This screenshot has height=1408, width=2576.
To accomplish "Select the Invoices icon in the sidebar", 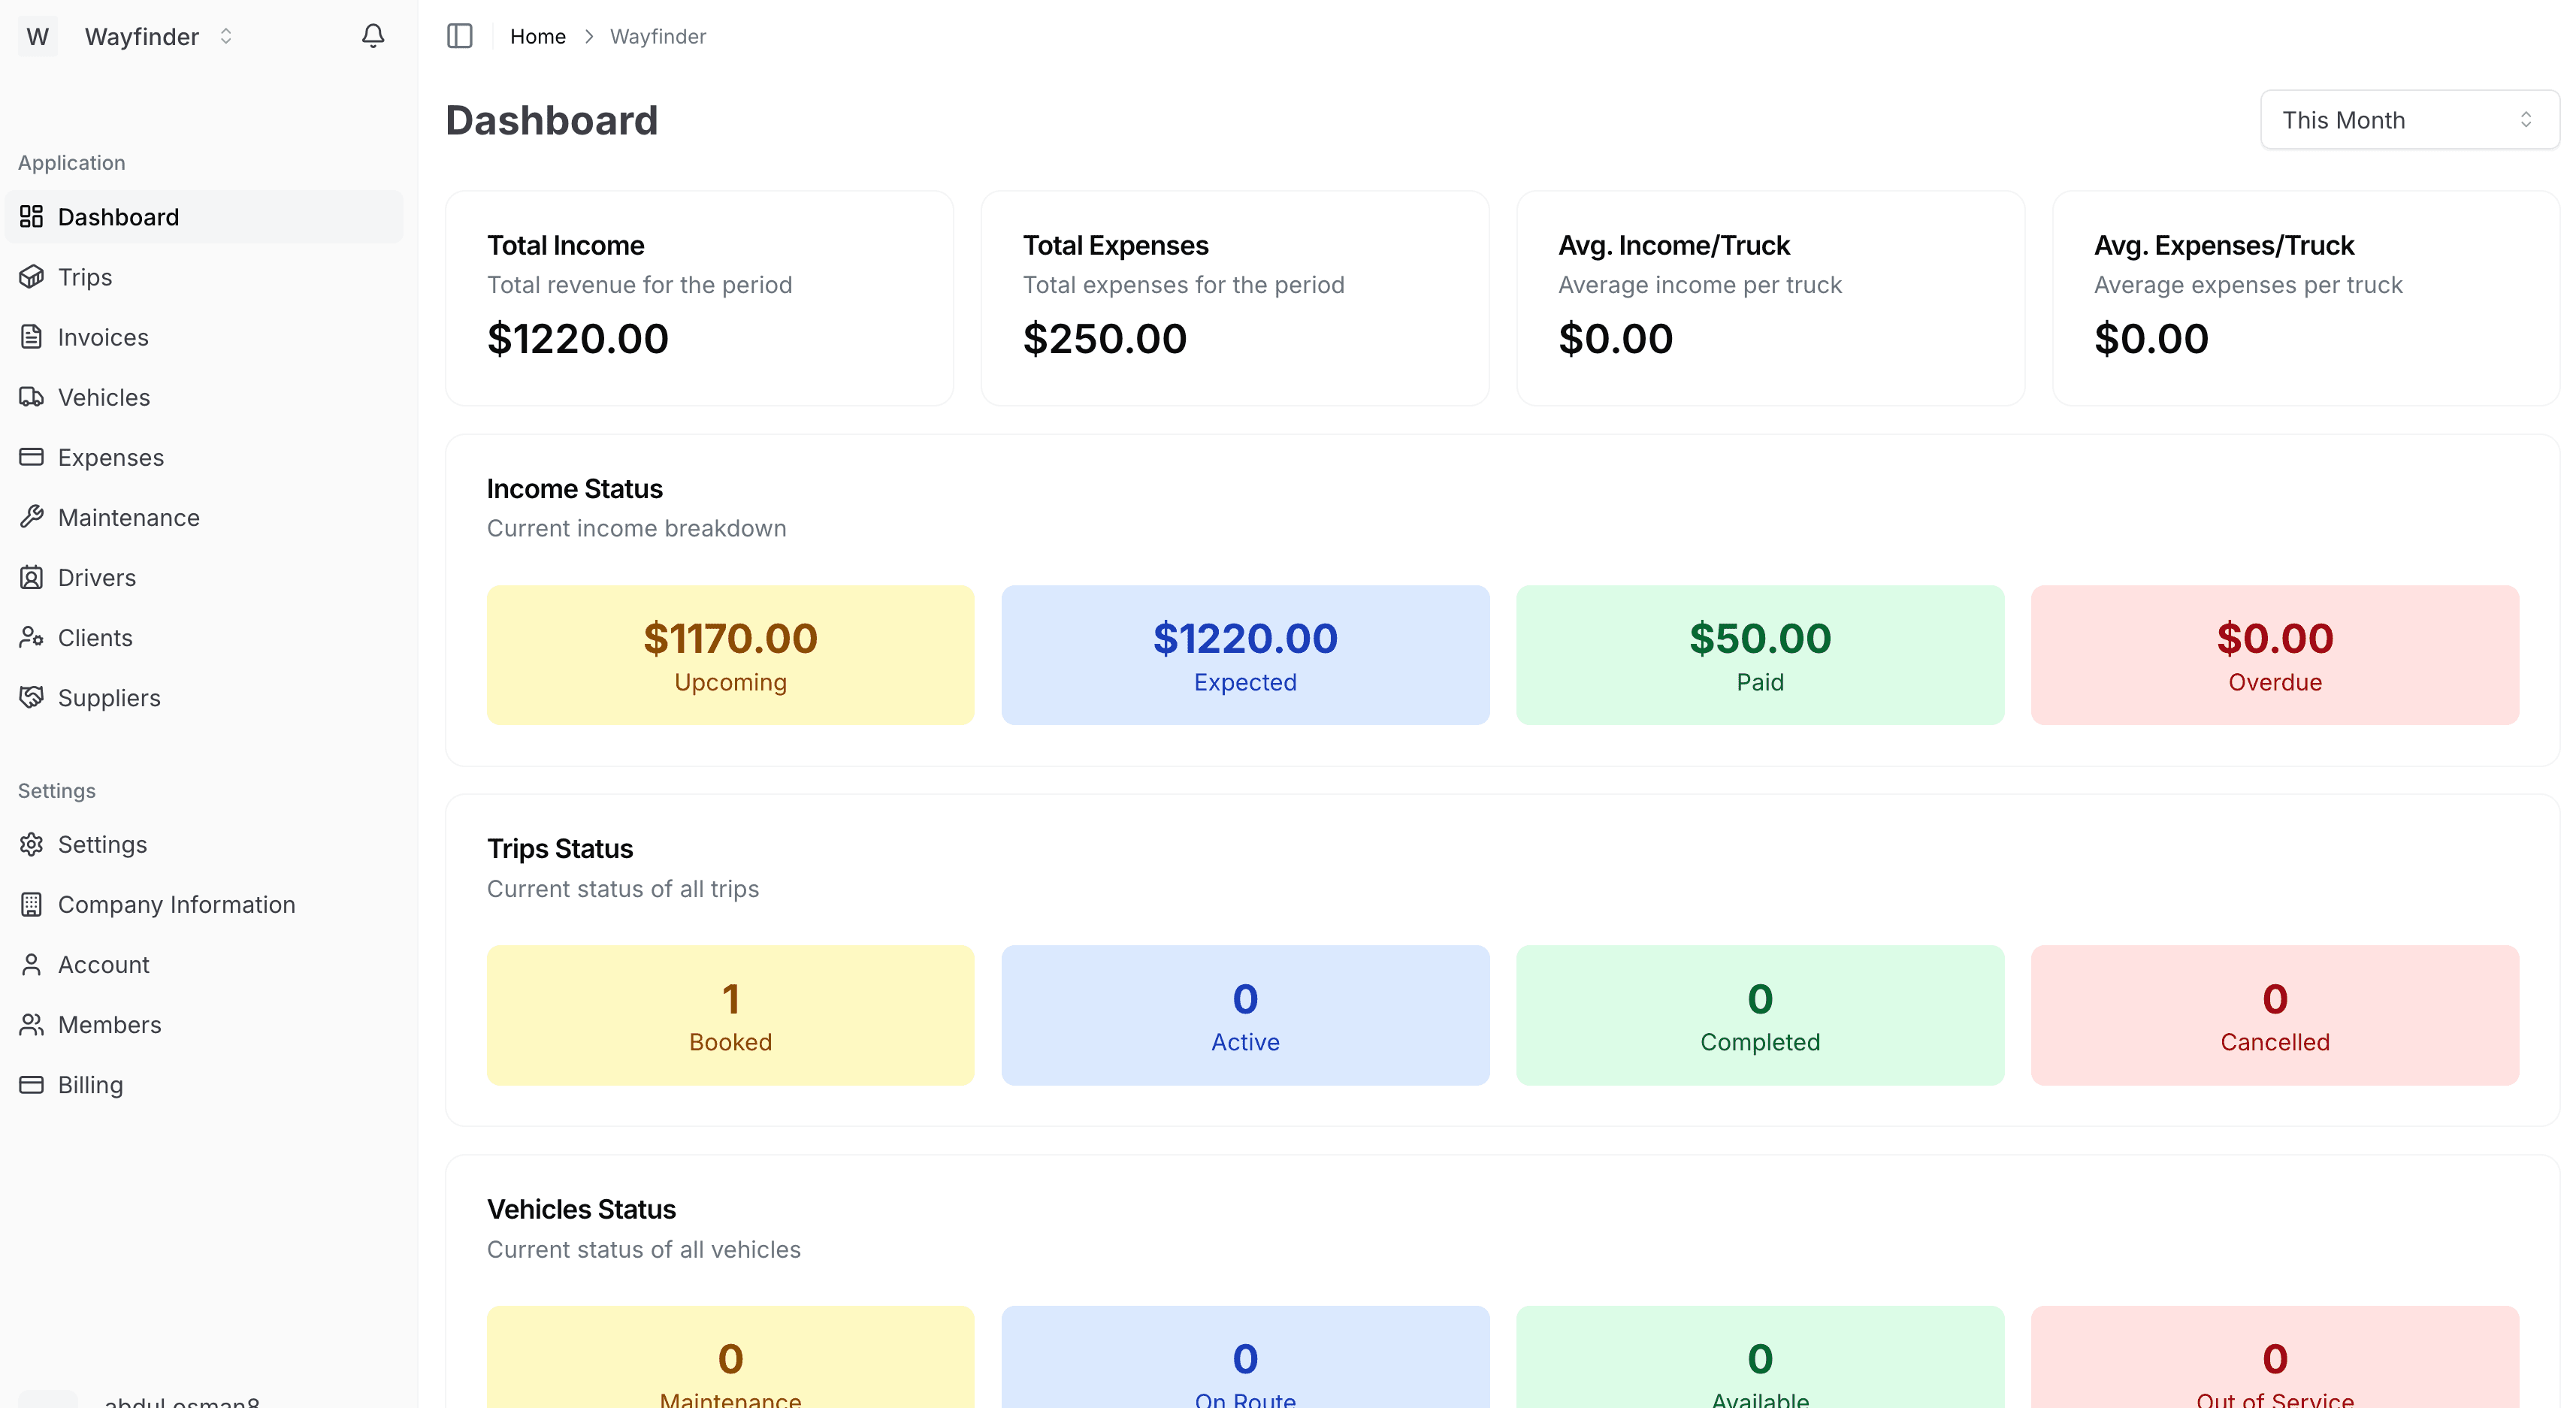I will (31, 337).
